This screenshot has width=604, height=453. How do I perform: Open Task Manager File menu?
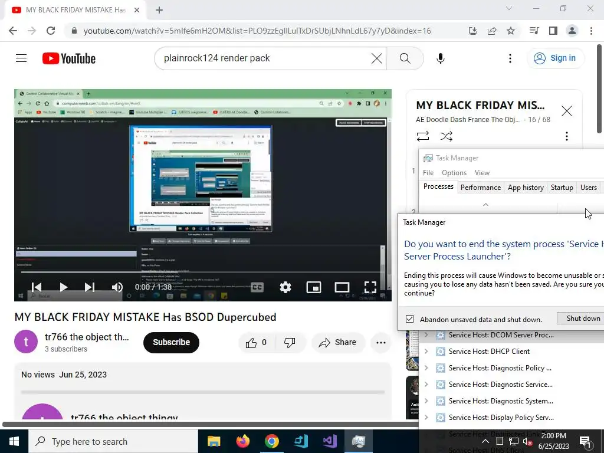[428, 173]
